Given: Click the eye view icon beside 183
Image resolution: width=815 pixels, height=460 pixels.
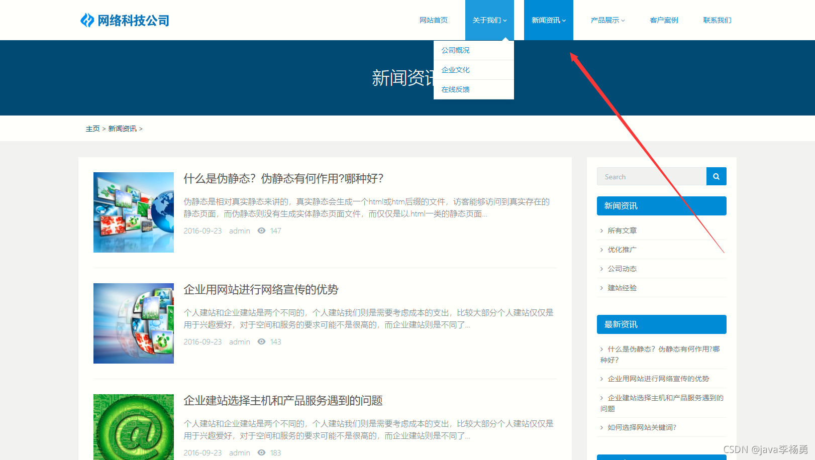Looking at the screenshot, I should (261, 452).
